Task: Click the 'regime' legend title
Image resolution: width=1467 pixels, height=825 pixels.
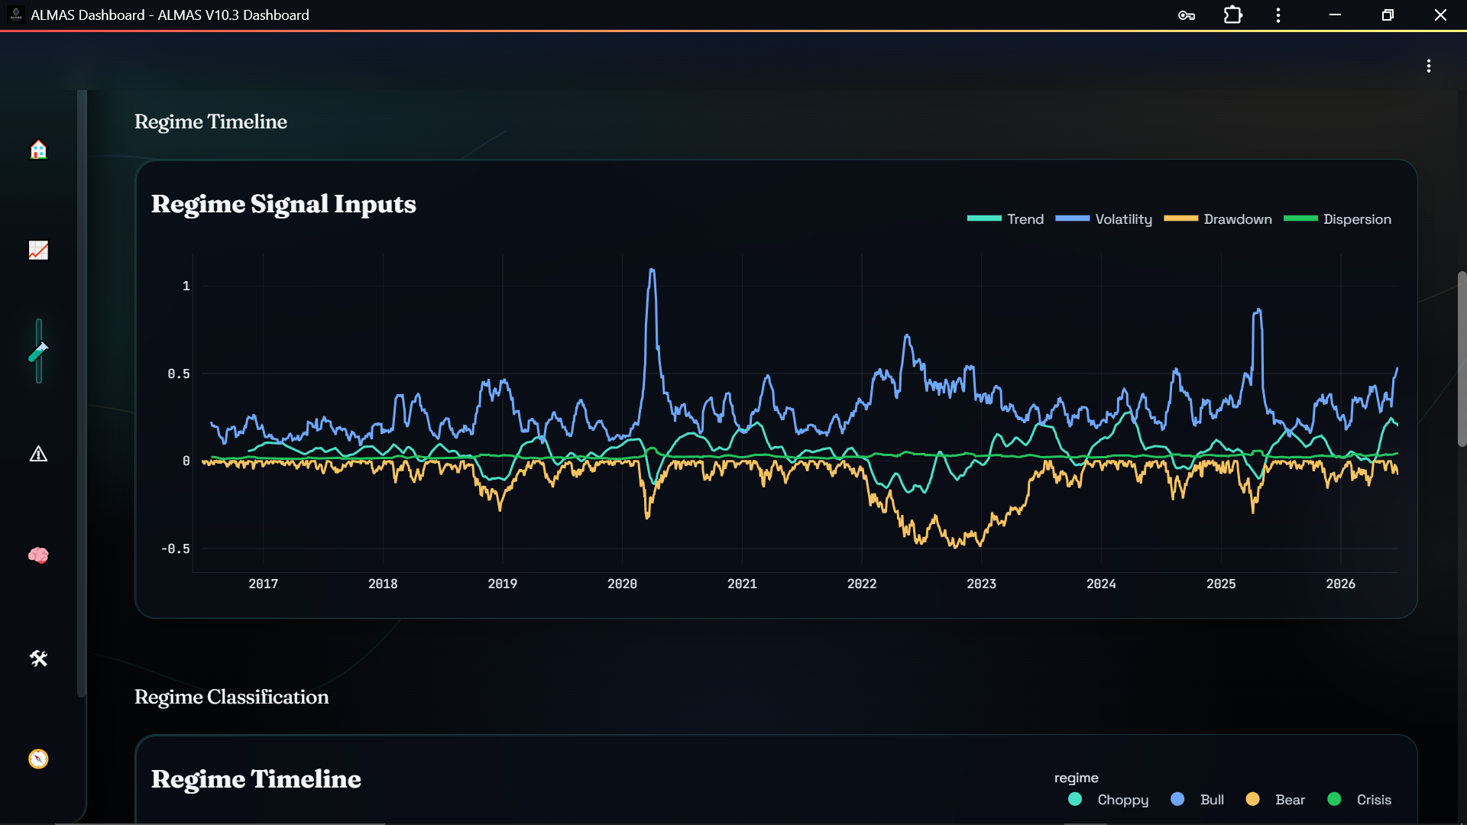Action: 1076,778
